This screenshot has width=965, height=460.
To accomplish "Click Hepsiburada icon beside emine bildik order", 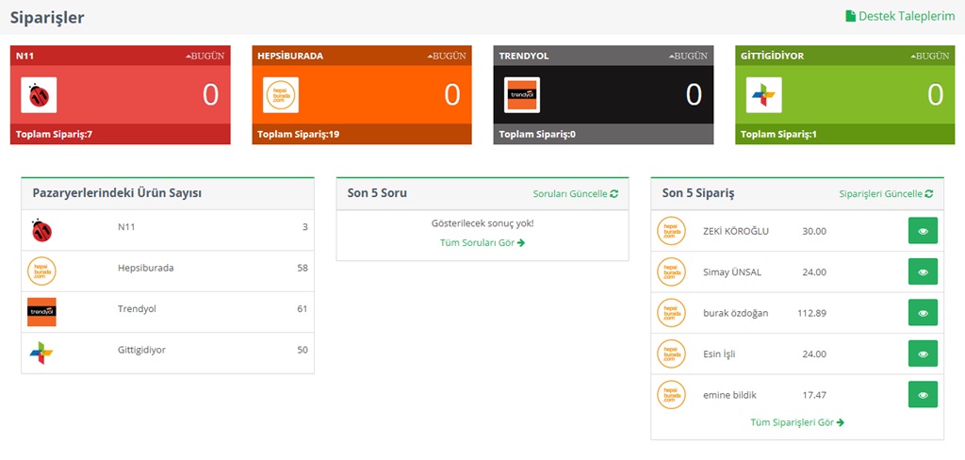I will click(671, 395).
